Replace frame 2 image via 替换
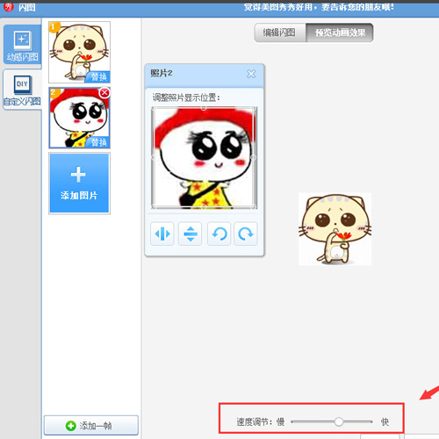The width and height of the screenshot is (439, 439). click(x=98, y=142)
